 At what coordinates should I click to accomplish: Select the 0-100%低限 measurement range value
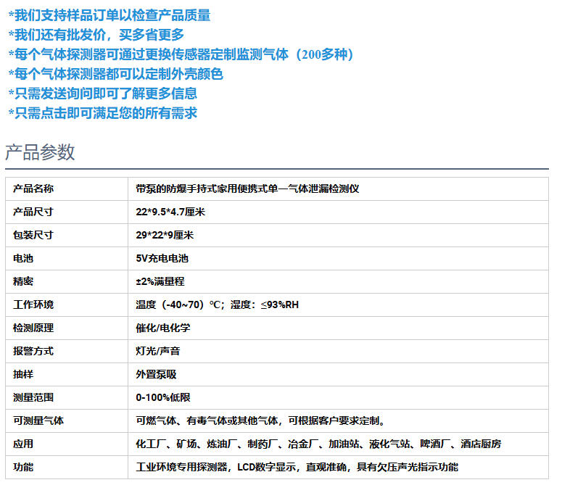pyautogui.click(x=163, y=397)
